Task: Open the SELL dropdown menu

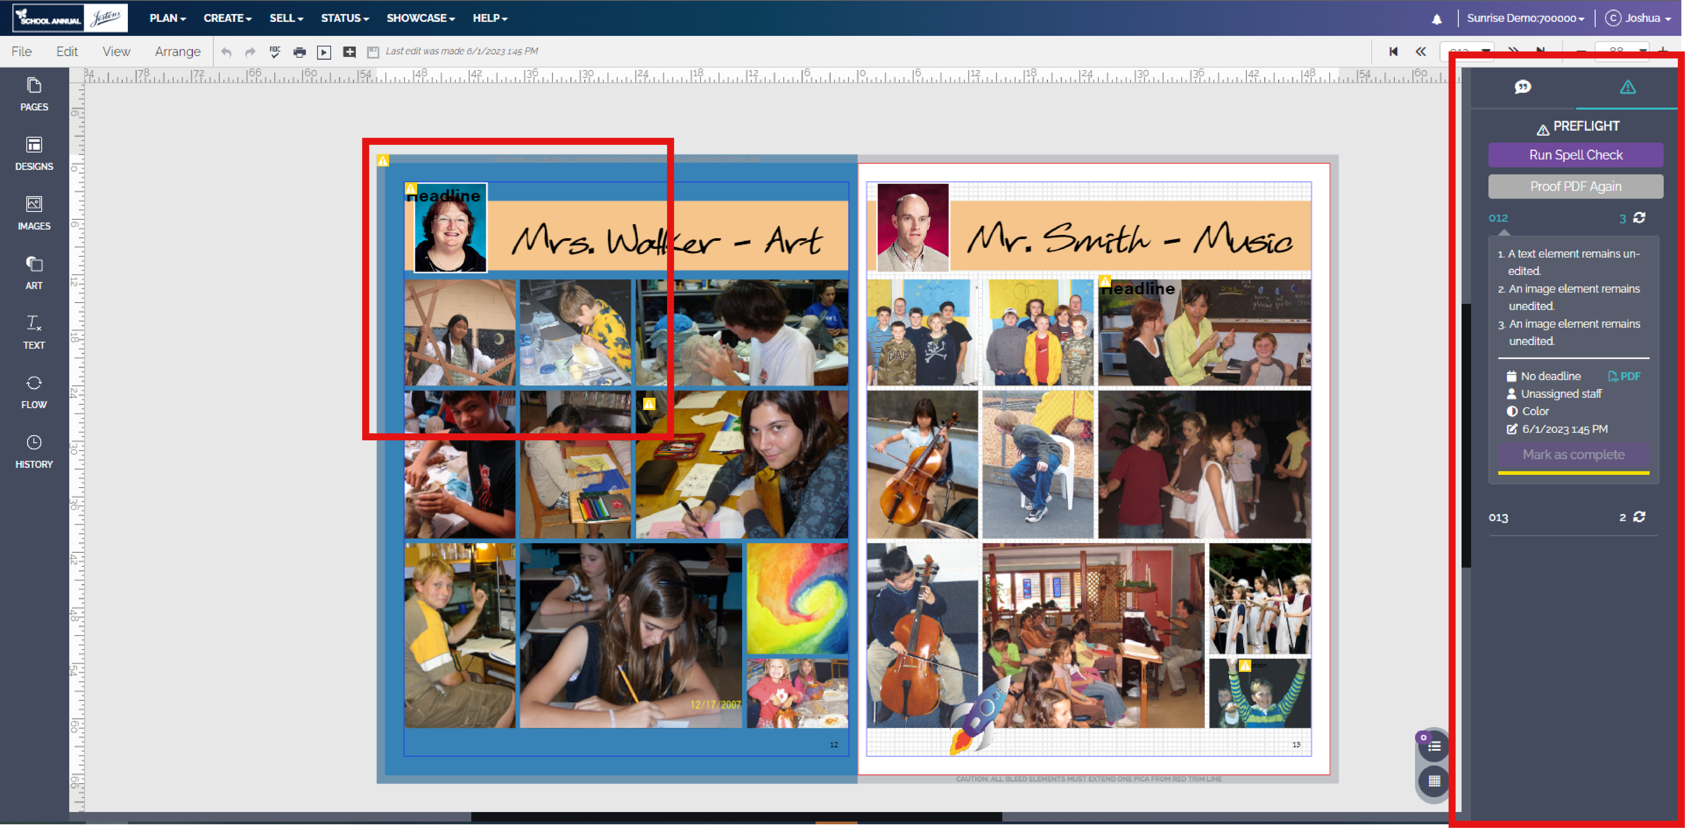Action: tap(286, 18)
